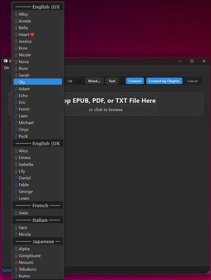Screen dimensions: 211x280
Task: Click the female symbol next to Nezumi
Action: (x=16, y=262)
